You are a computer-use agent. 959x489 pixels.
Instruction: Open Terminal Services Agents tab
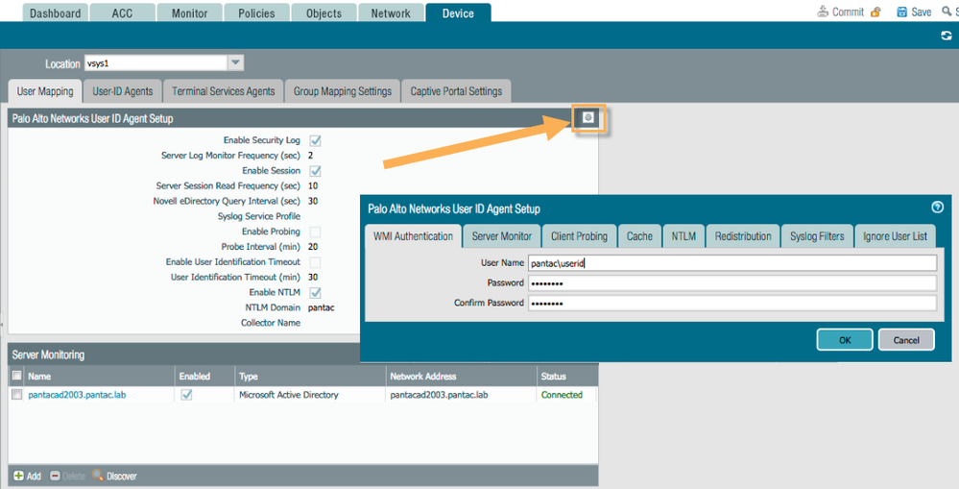click(x=224, y=91)
